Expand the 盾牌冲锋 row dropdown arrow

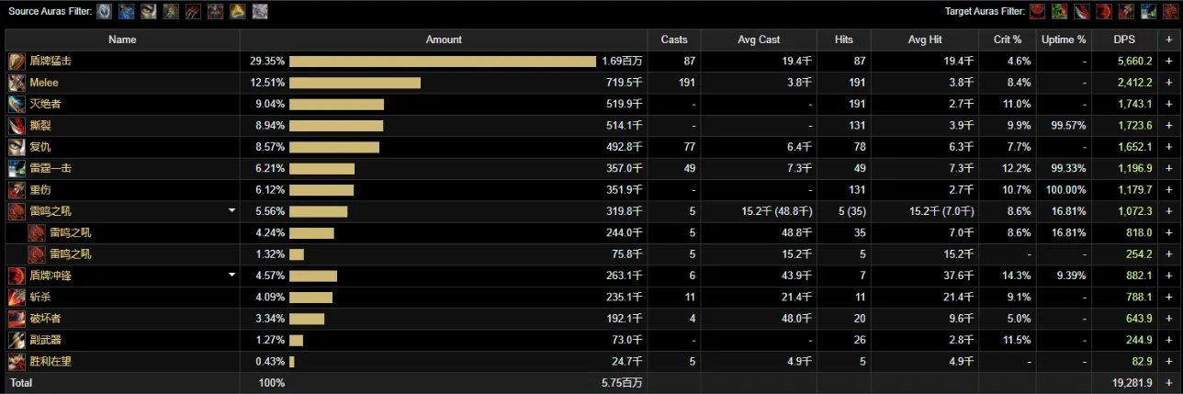coord(232,276)
